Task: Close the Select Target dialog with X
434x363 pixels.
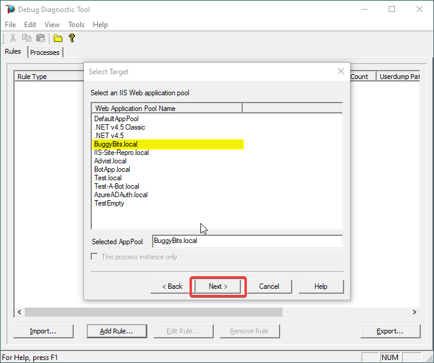Action: click(340, 72)
